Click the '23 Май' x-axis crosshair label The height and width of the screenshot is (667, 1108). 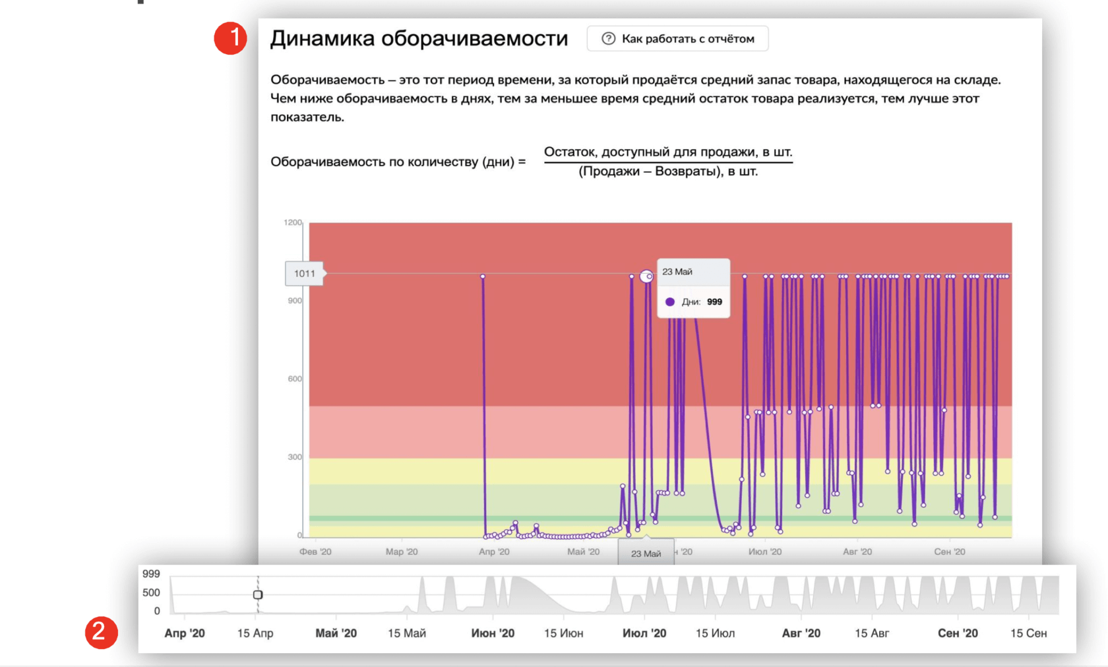coord(646,554)
